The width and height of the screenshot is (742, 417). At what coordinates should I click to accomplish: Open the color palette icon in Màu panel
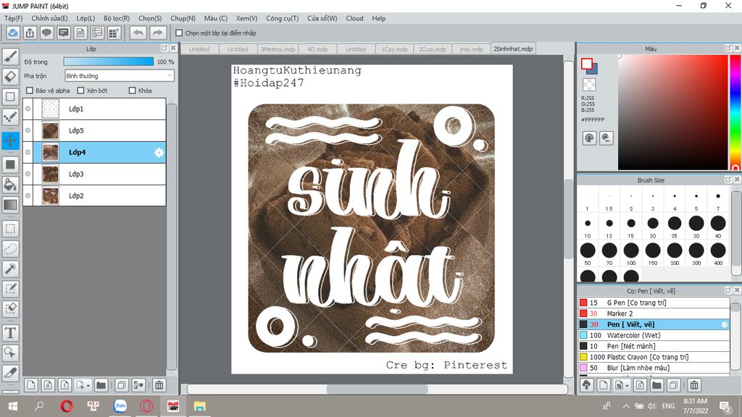[589, 138]
